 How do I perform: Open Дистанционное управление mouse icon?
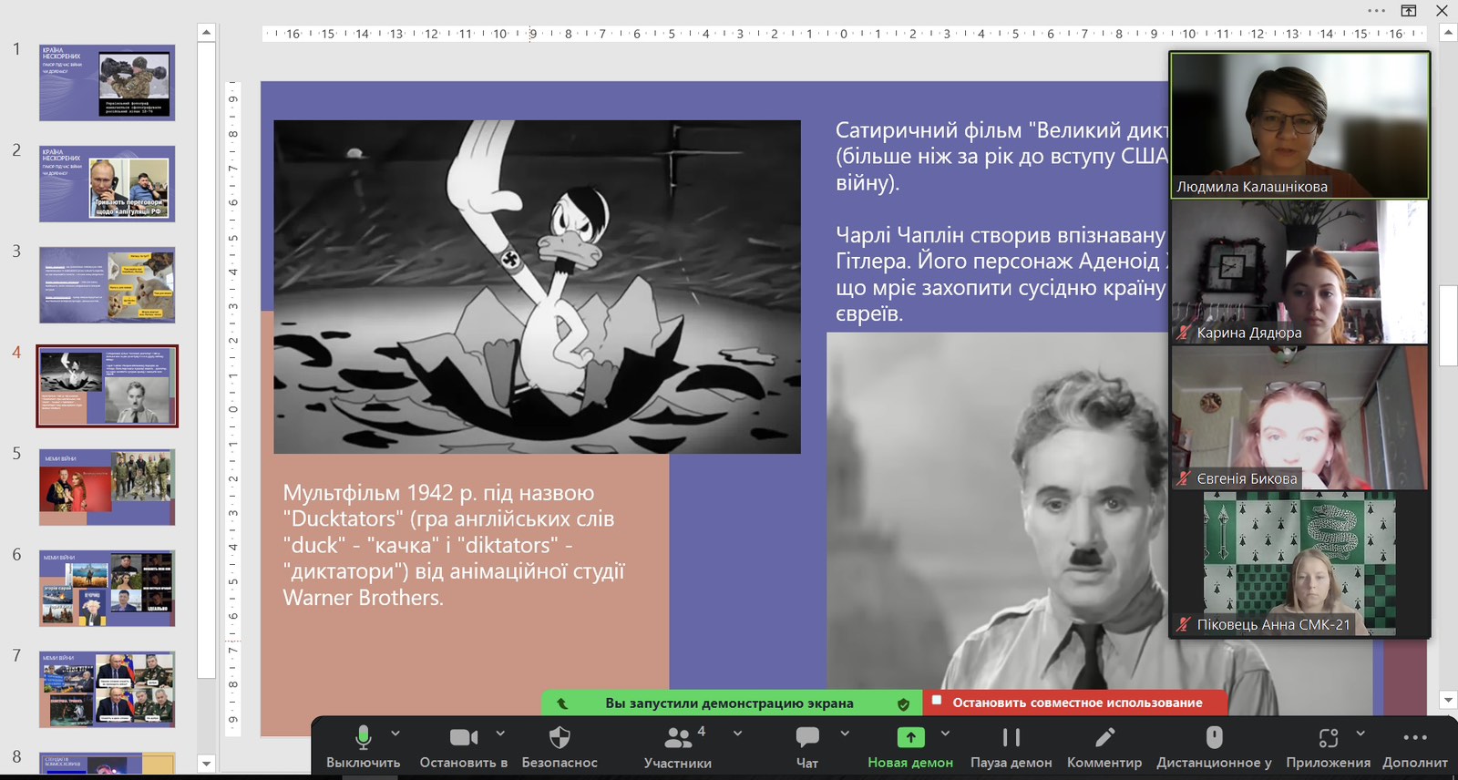coord(1214,737)
